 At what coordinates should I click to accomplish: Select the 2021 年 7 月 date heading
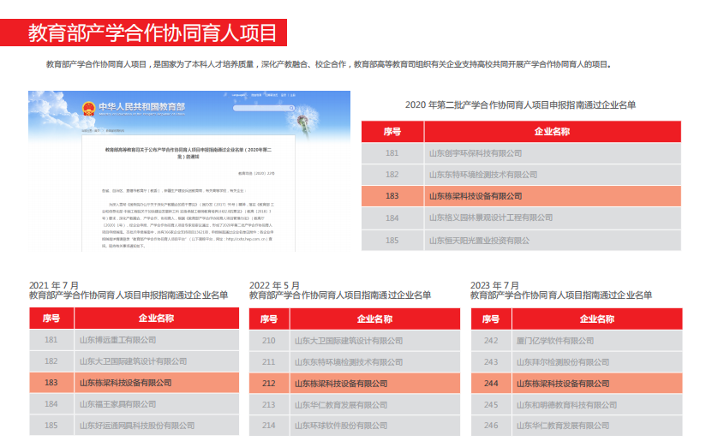(54, 285)
